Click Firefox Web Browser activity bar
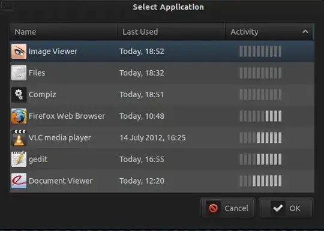 pyautogui.click(x=260, y=116)
